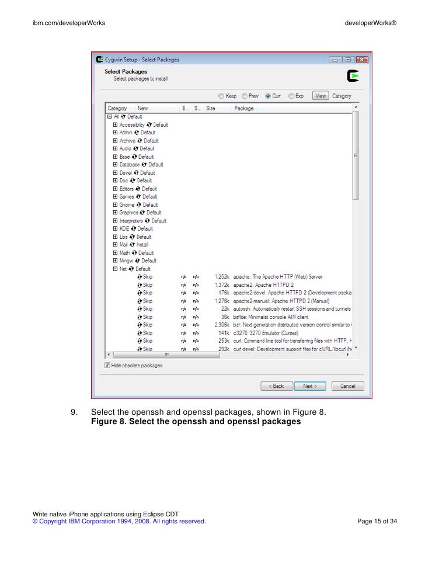Uncheck Hide obsolete packages checkbox
Image resolution: width=425 pixels, height=566 pixels.
click(x=107, y=365)
